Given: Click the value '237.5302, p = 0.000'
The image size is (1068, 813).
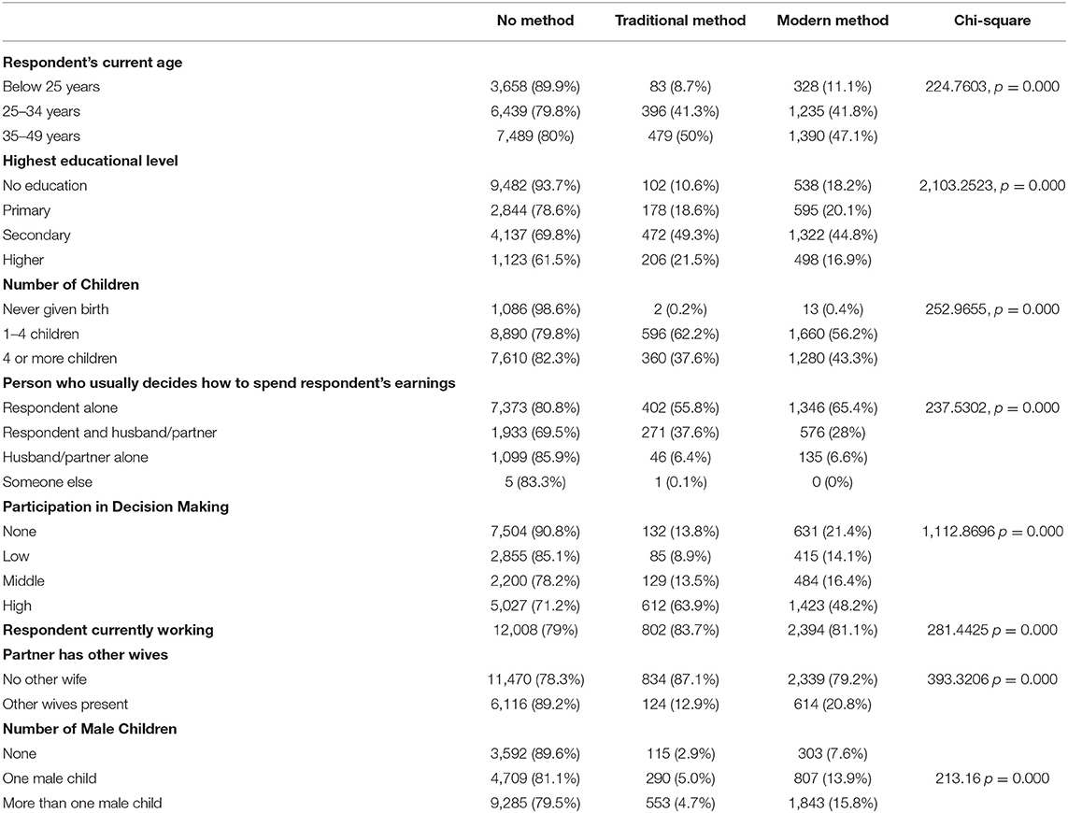Looking at the screenshot, I should (992, 407).
